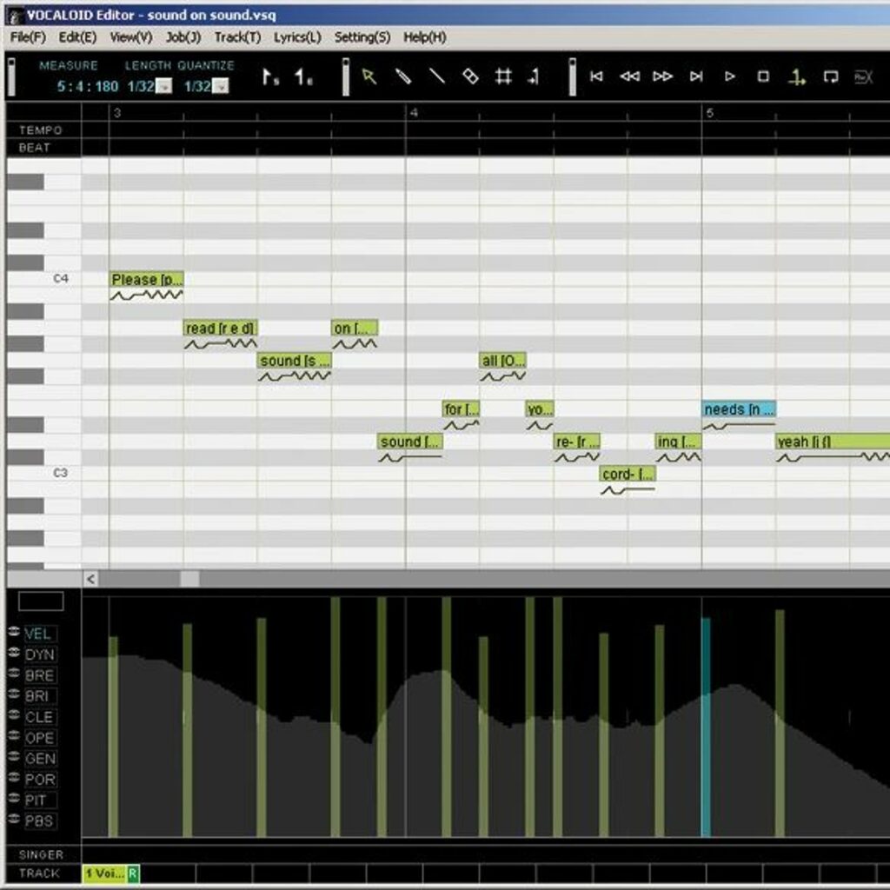Select the blue 'needs' note
This screenshot has width=890, height=890.
pyautogui.click(x=738, y=409)
